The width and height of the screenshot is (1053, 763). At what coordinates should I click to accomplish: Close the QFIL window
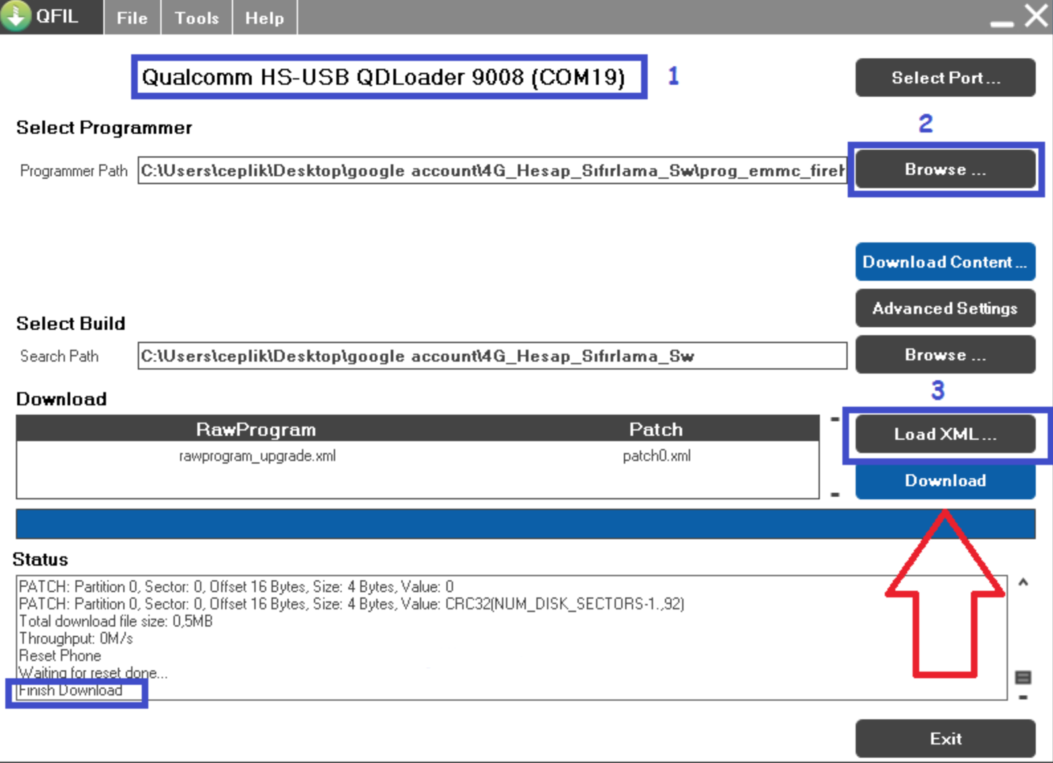pyautogui.click(x=1036, y=16)
